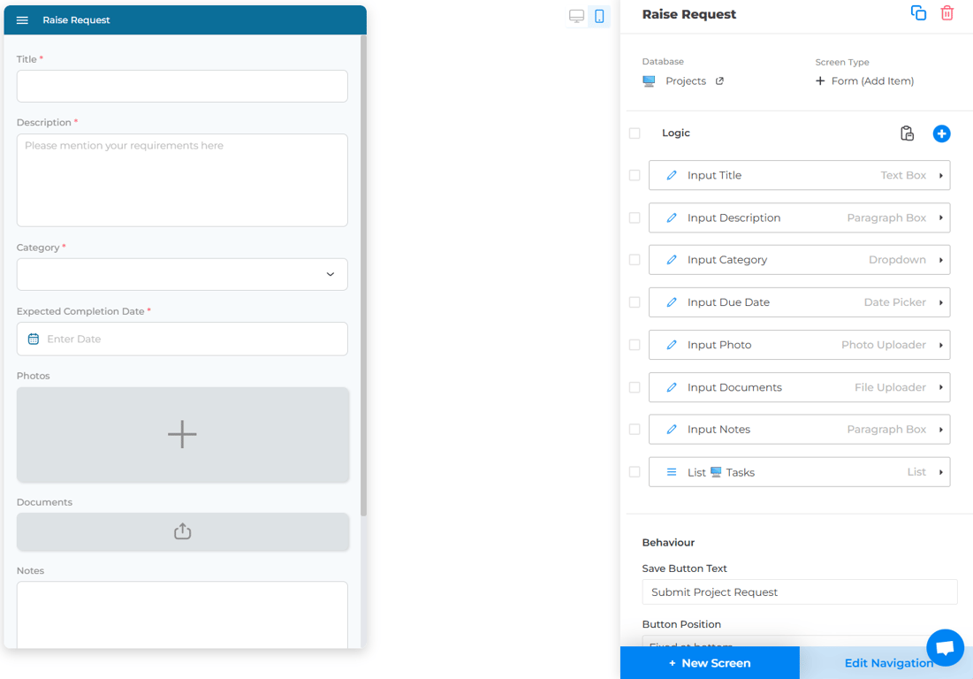Open the Projects database external link

(719, 80)
